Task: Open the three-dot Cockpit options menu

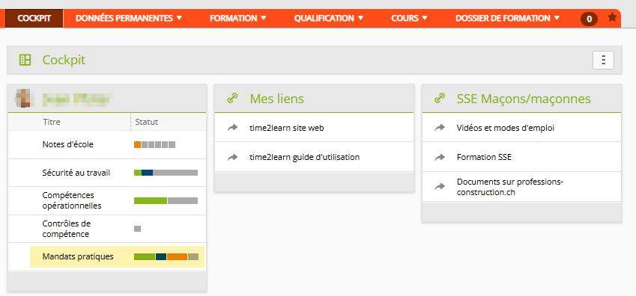Action: coord(603,61)
